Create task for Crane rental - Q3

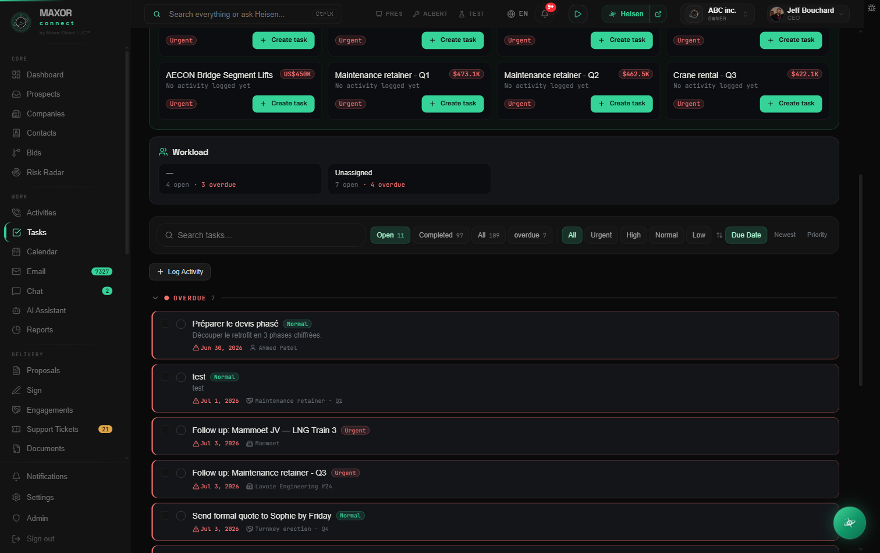[791, 104]
